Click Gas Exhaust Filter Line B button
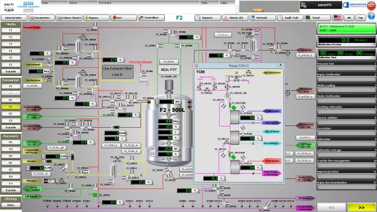 pos(118,71)
